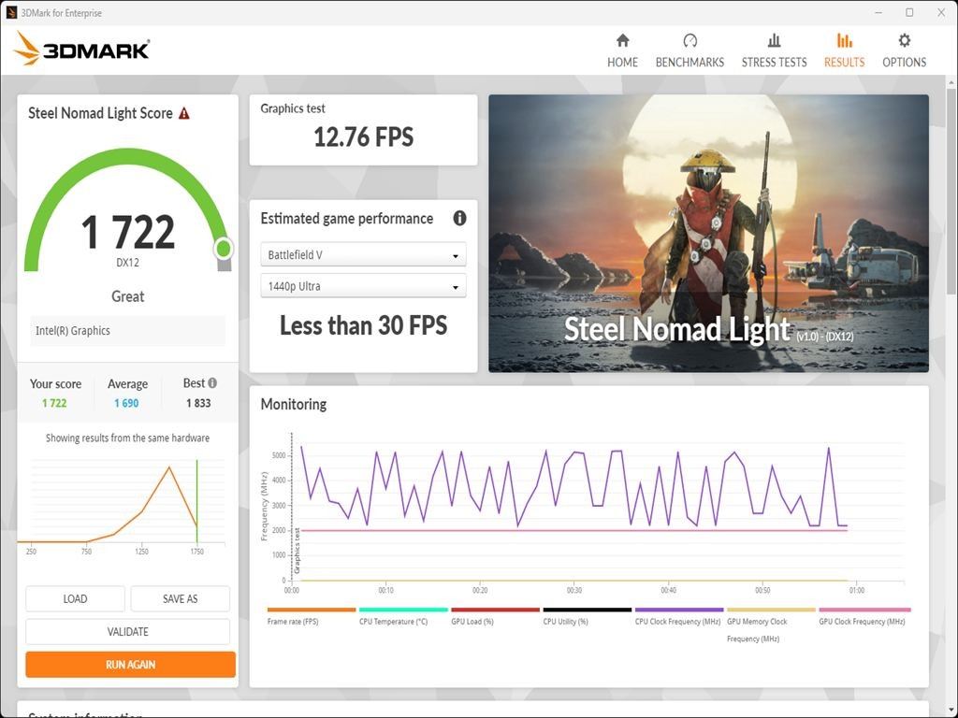Switch to the STRESS TESTS tab label
The height and width of the screenshot is (718, 958).
[774, 63]
